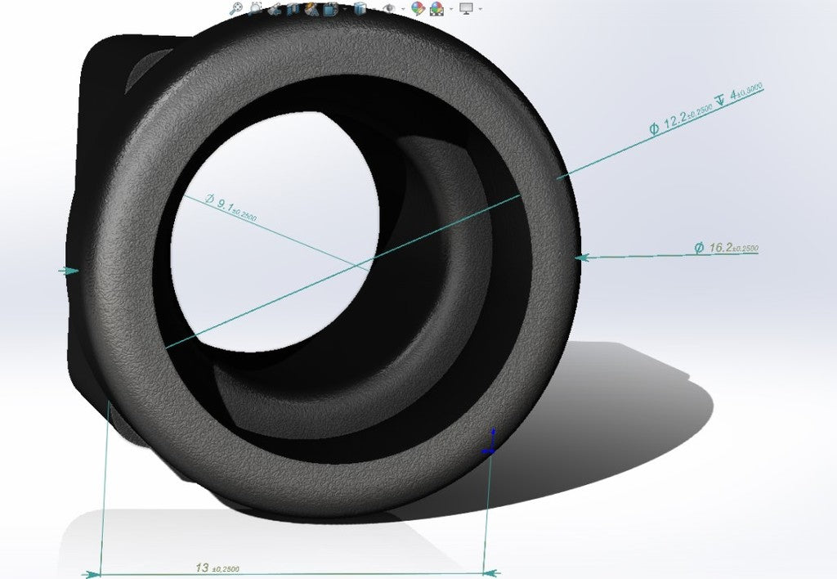This screenshot has height=579, width=837.
Task: Open Edit Appearance color ball icon
Action: click(x=418, y=9)
